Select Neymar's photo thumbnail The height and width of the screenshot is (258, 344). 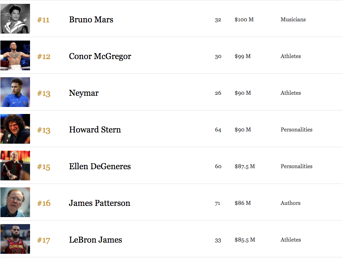[15, 92]
